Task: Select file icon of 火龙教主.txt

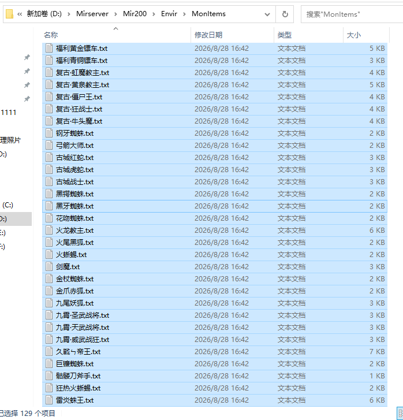Action: click(49, 230)
